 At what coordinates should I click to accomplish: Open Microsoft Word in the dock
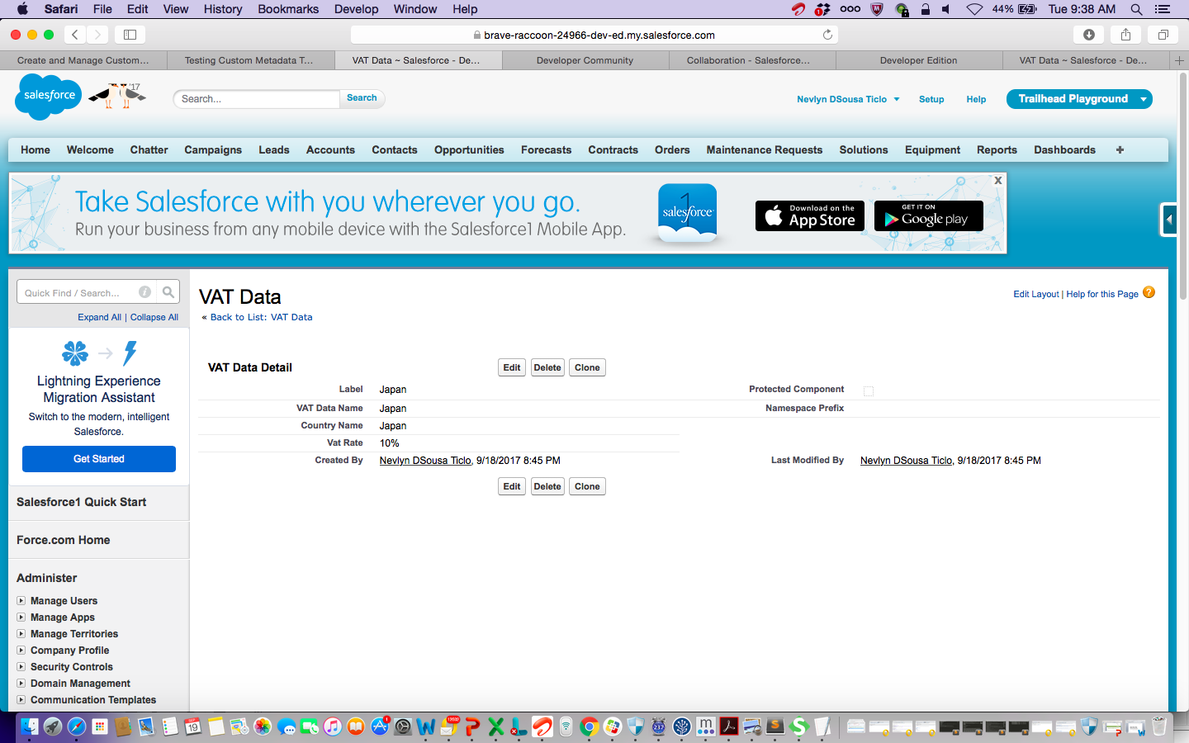pos(426,726)
